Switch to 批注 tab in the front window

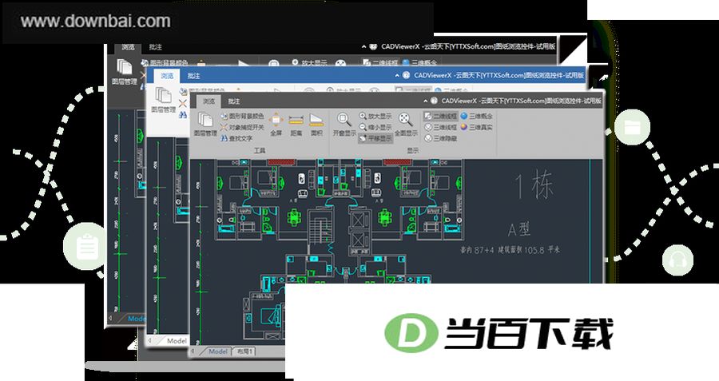pyautogui.click(x=234, y=101)
